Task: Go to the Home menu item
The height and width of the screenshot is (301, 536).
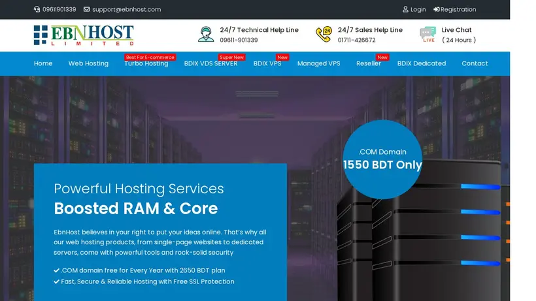Action: point(43,63)
